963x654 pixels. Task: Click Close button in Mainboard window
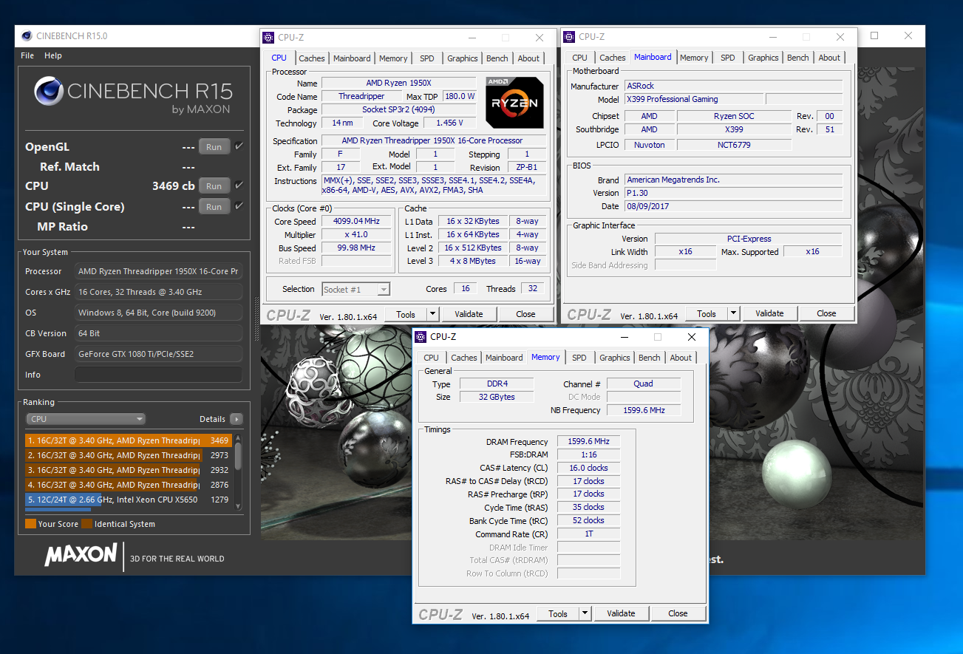826,313
